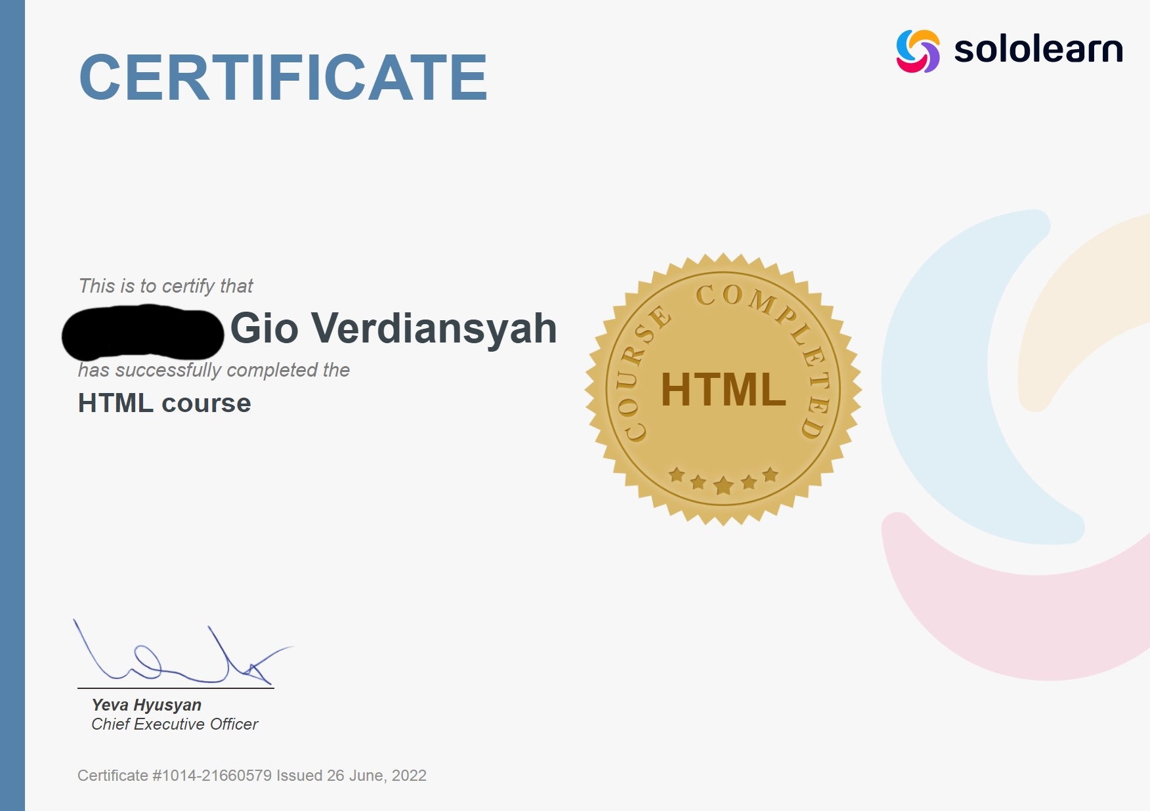
Task: Click the sololearn wordmark text
Action: (x=1038, y=50)
